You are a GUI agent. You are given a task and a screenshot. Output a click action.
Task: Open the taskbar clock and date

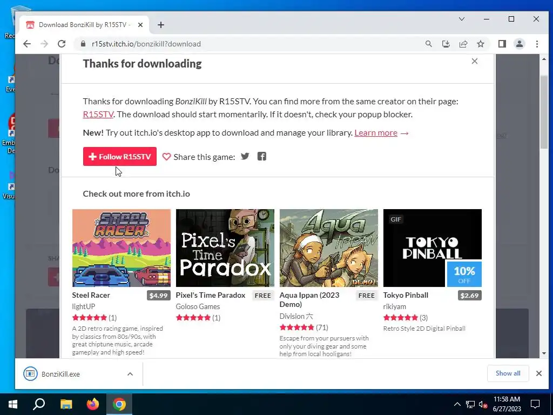coord(507,404)
